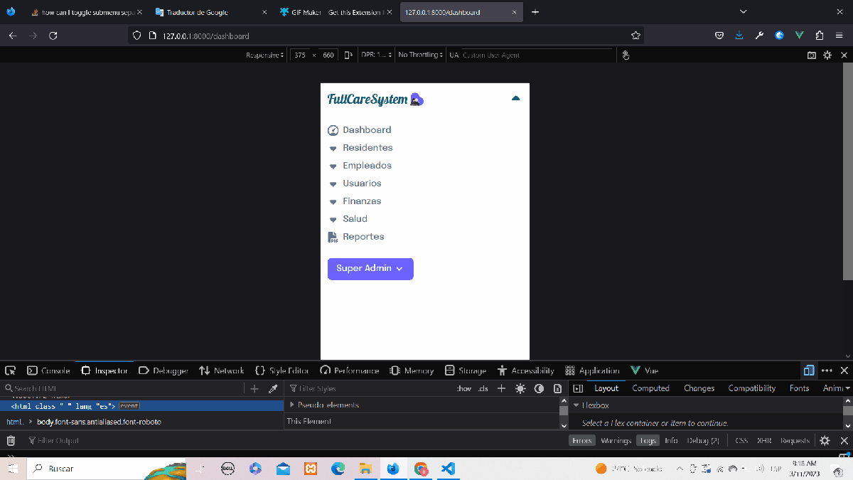Open the Super Admin dropdown button
The height and width of the screenshot is (480, 853).
(x=370, y=269)
